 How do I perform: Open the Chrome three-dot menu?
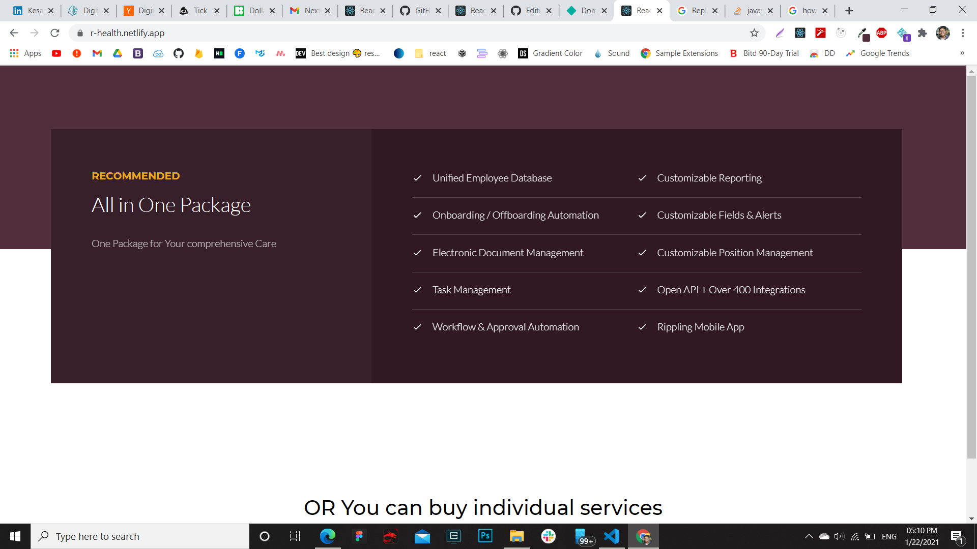pyautogui.click(x=963, y=33)
